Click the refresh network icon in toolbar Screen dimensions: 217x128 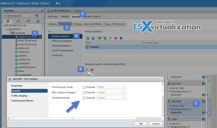pos(93,38)
